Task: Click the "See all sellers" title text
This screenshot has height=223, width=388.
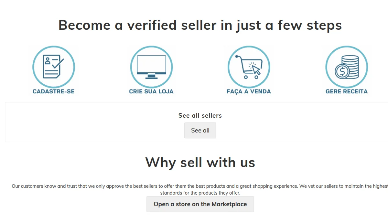Action: click(x=200, y=115)
